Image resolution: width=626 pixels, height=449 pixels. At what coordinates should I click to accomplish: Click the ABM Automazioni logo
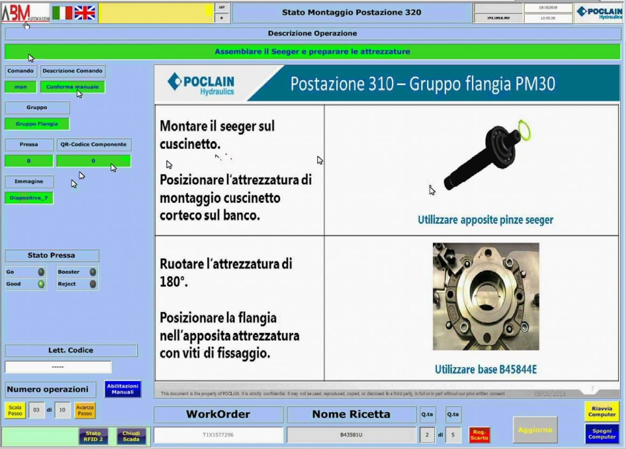25,13
